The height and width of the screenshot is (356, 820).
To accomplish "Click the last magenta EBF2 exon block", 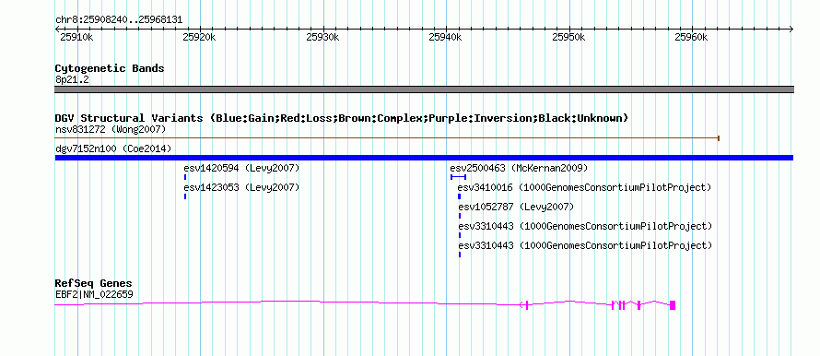I will (673, 305).
